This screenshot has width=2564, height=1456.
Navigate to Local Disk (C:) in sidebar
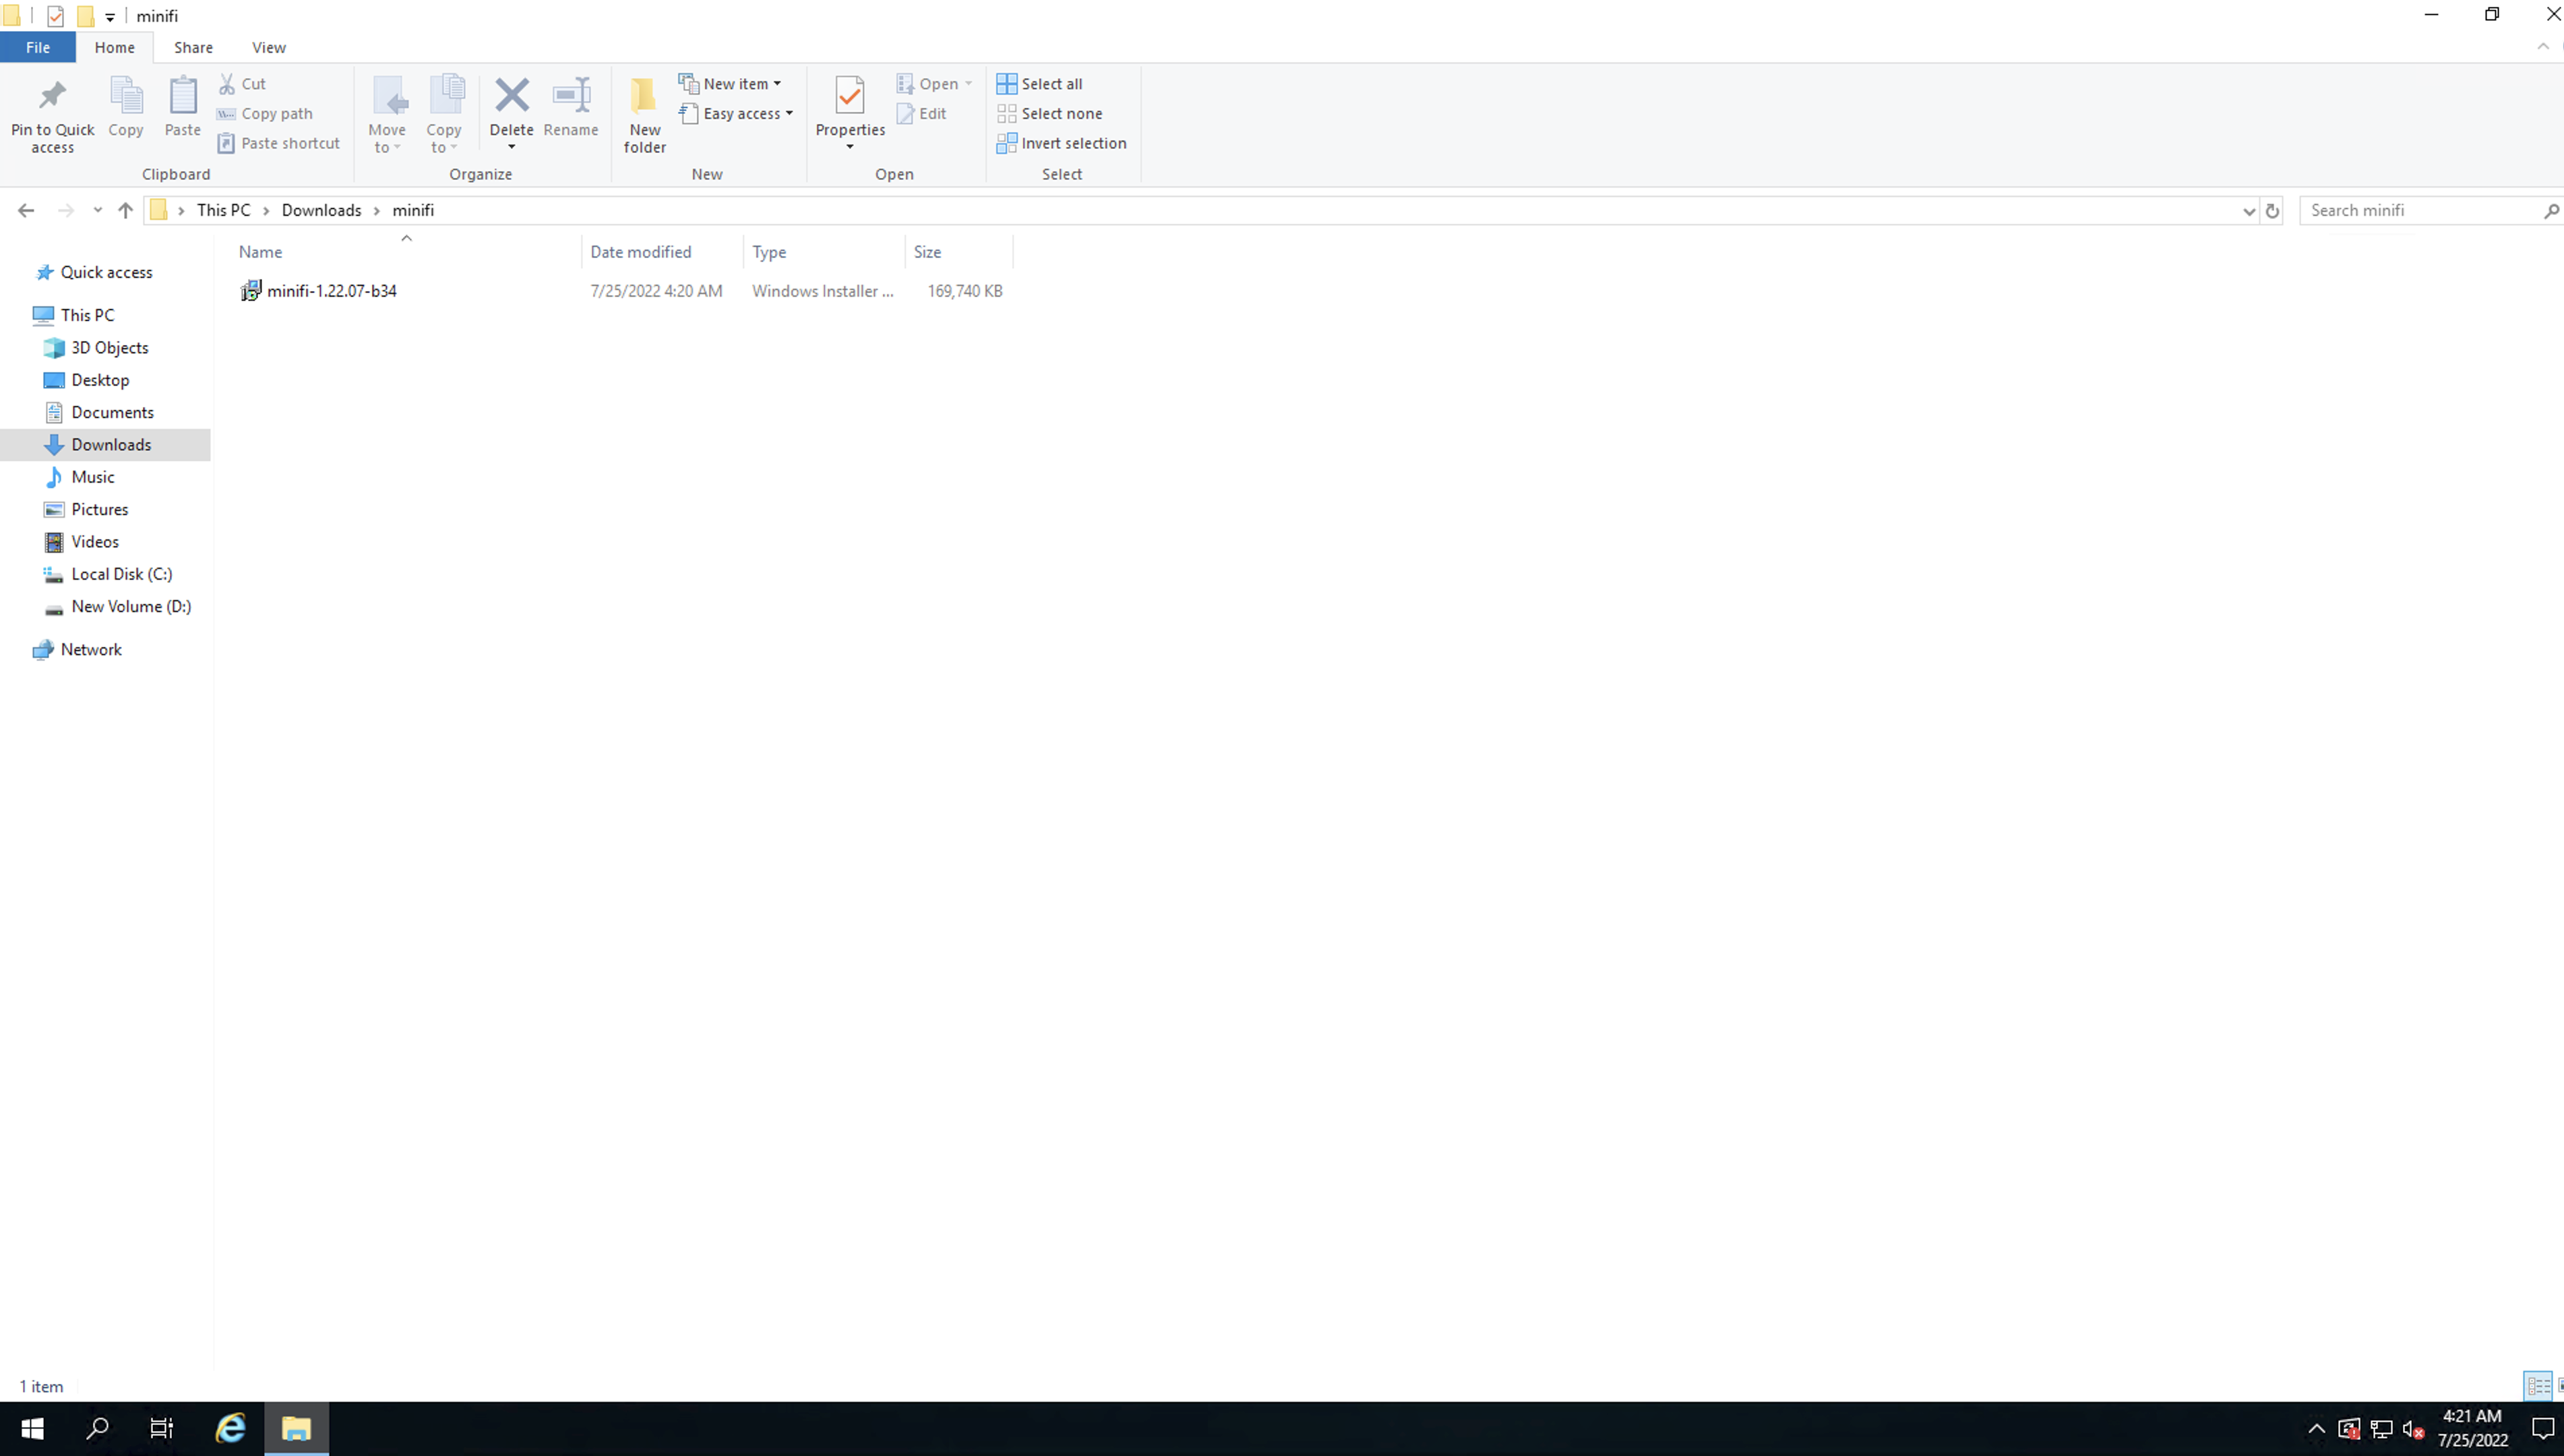tap(121, 574)
